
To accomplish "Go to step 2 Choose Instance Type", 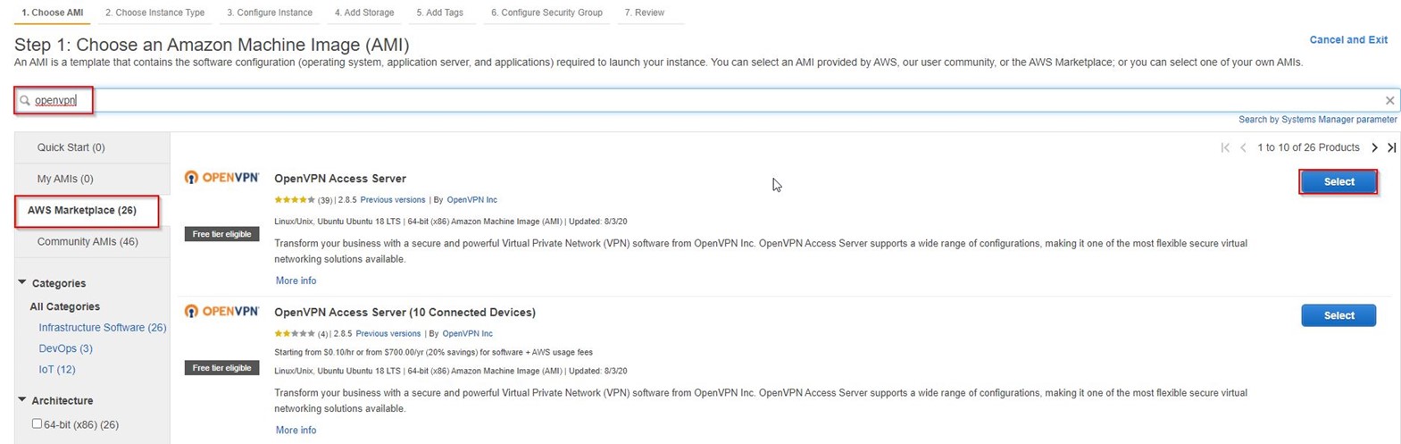I will point(154,13).
